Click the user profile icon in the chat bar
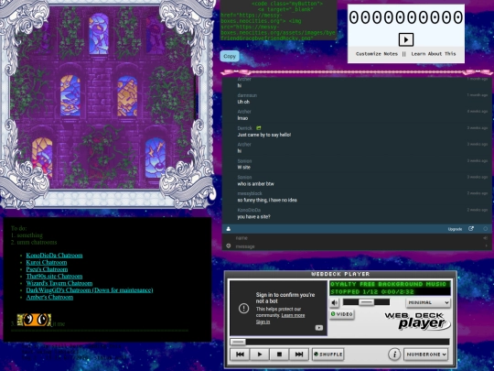 pos(229,229)
